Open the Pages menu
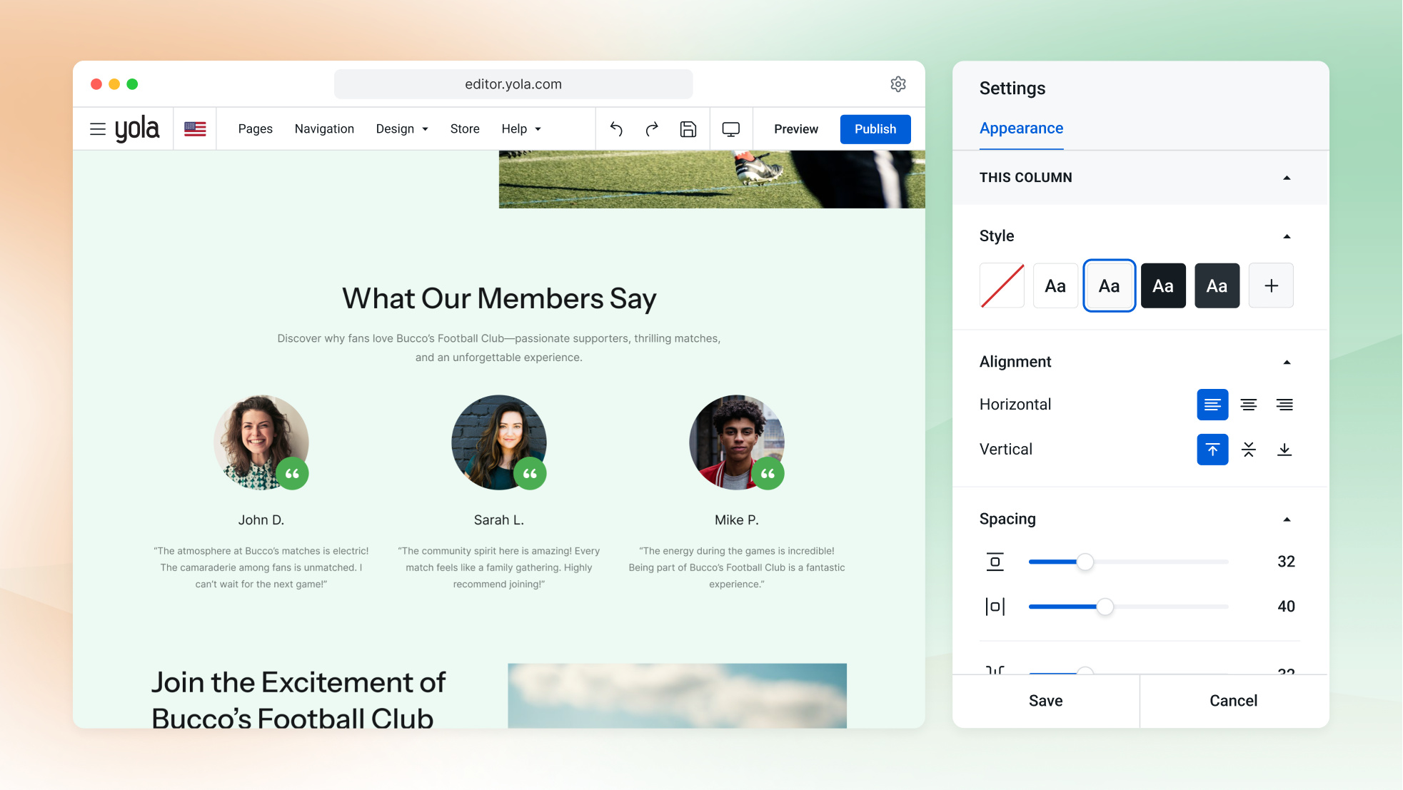This screenshot has height=790, width=1403. [x=256, y=129]
